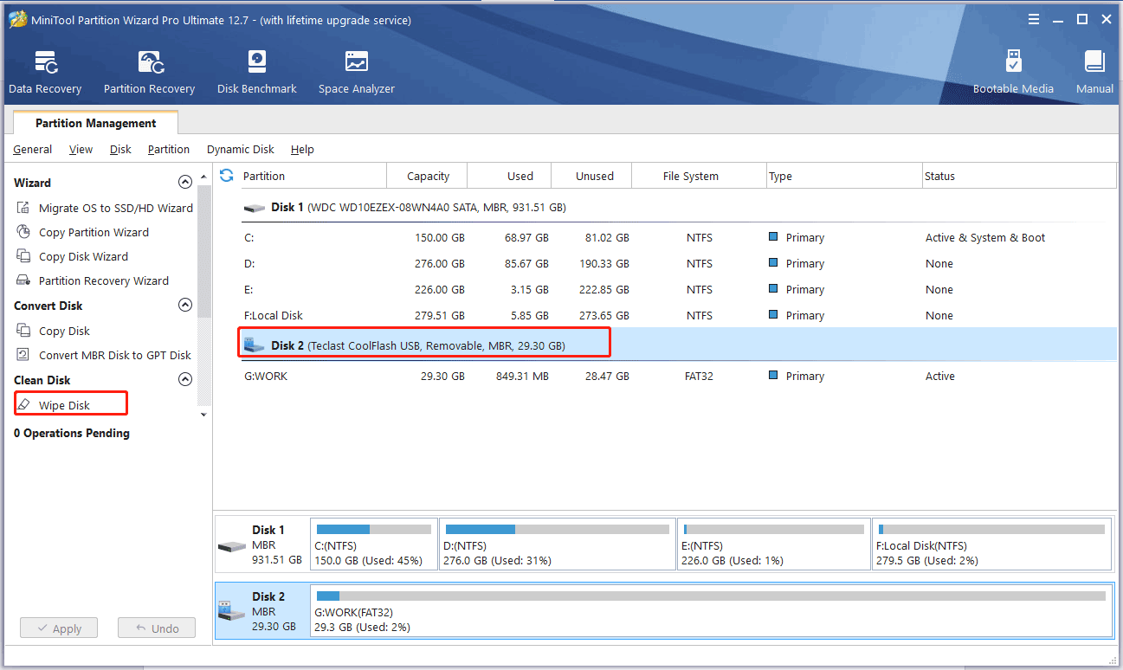Click the G:WORK(FAT32) usage bar in disk map
Viewport: 1123px width, 670px height.
(x=711, y=596)
